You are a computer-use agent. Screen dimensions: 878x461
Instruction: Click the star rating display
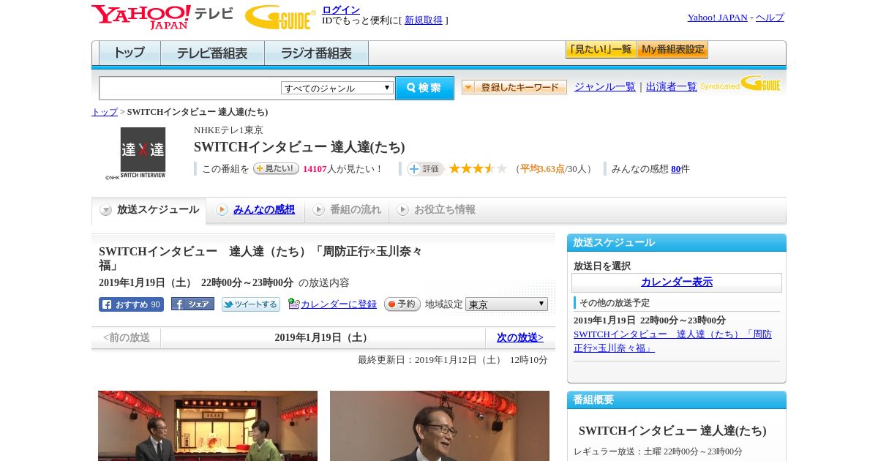tap(478, 169)
